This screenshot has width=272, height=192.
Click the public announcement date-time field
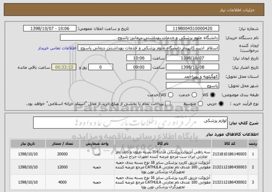50,28
